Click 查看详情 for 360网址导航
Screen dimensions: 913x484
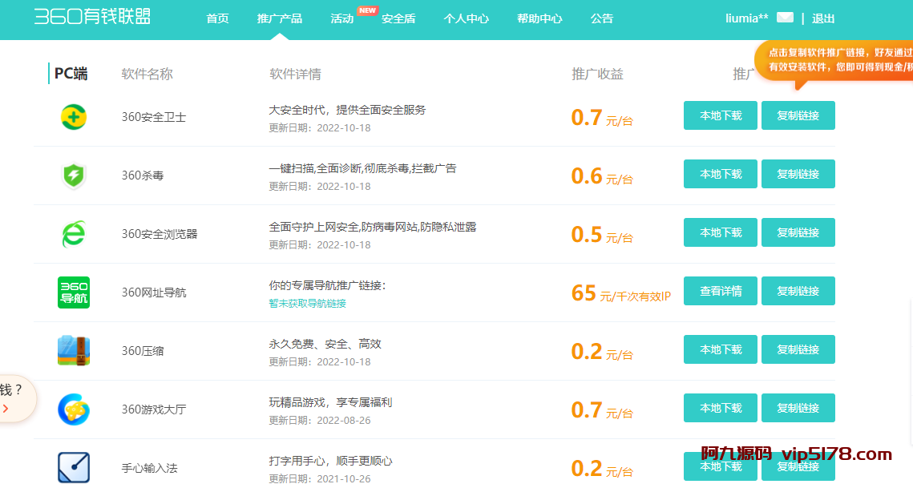click(x=721, y=291)
